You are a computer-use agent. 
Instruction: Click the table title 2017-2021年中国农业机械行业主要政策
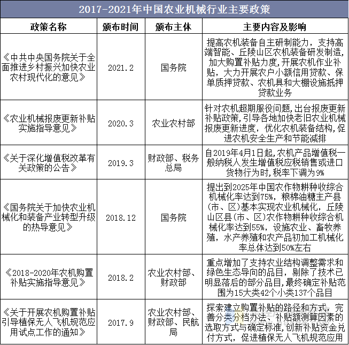[174, 9]
